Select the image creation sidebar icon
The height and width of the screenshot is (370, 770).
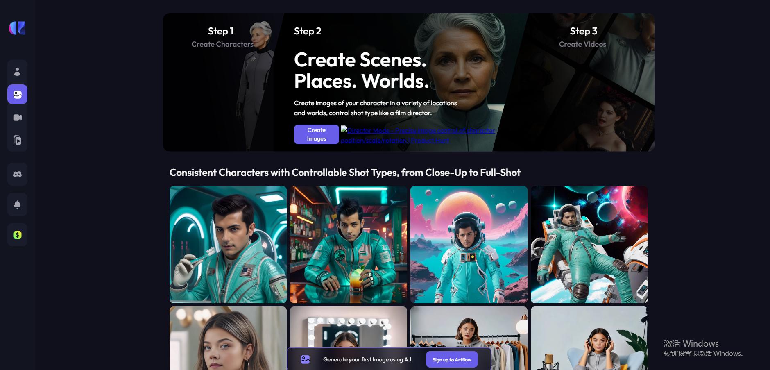[x=17, y=94]
